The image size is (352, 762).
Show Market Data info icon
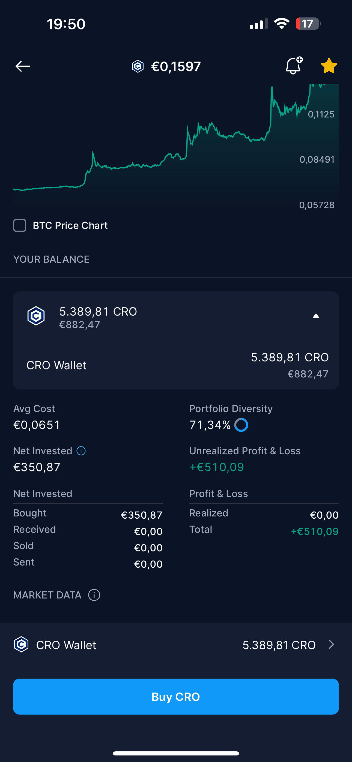click(x=94, y=595)
